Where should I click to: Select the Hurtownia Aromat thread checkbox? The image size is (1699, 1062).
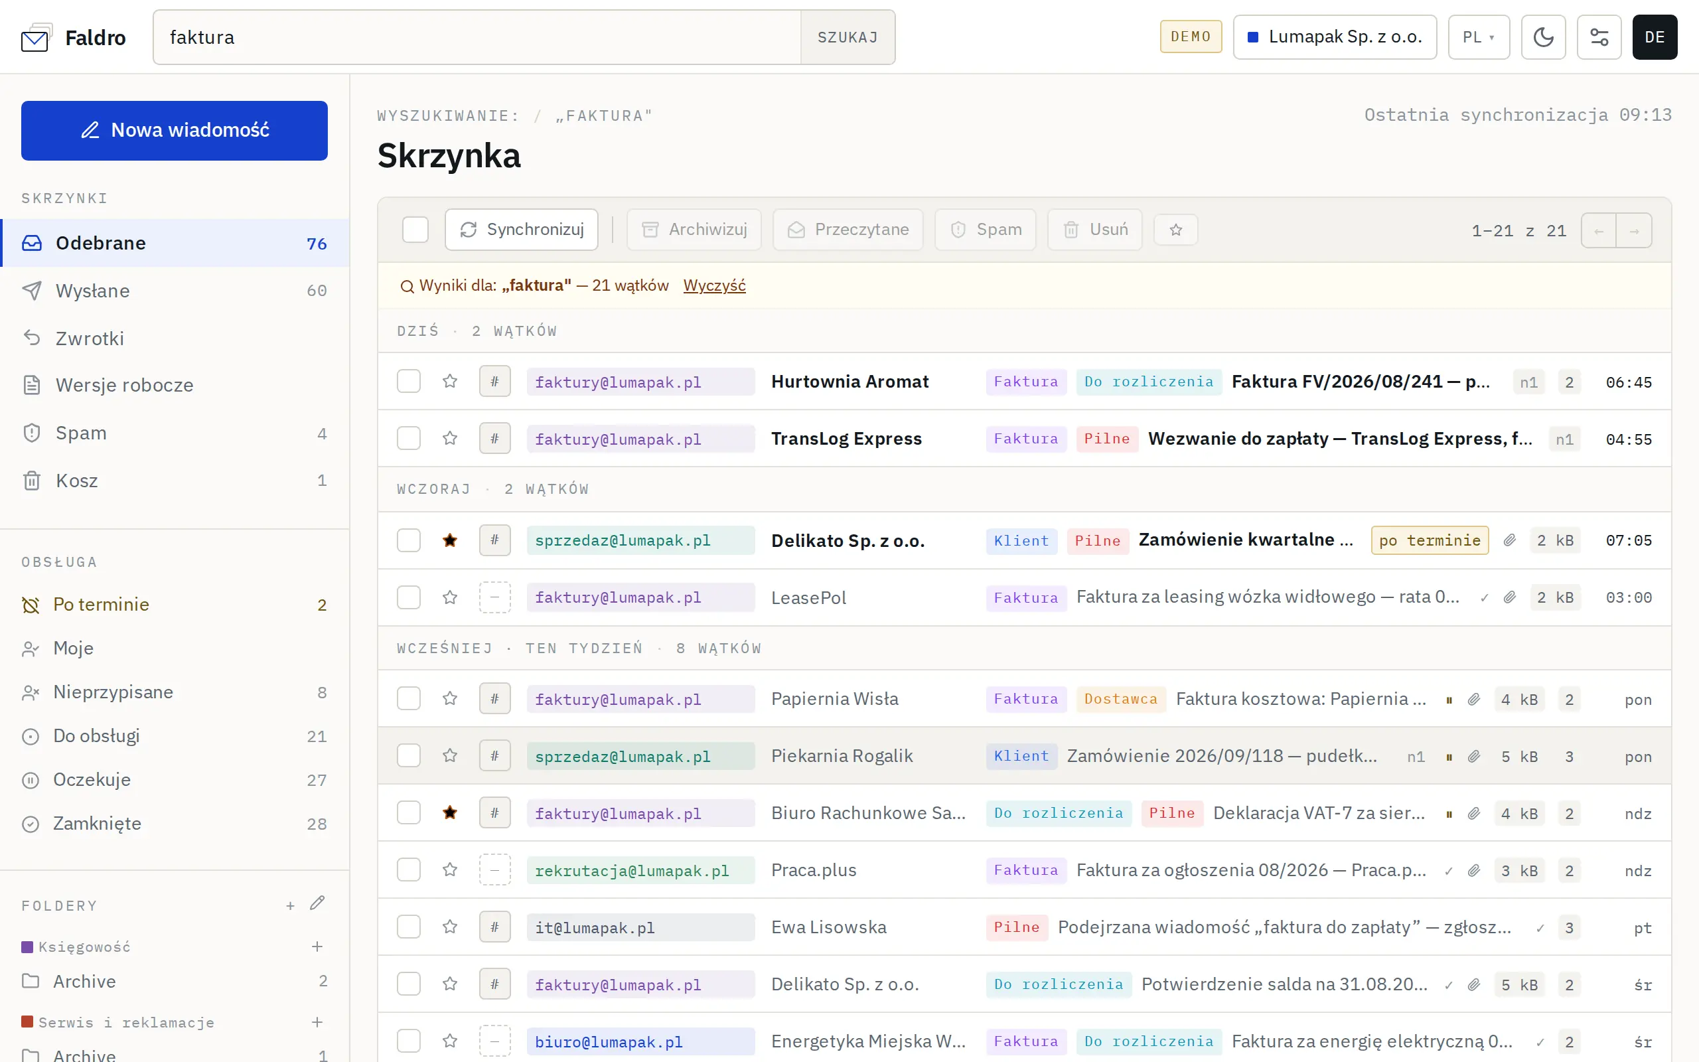(x=409, y=382)
